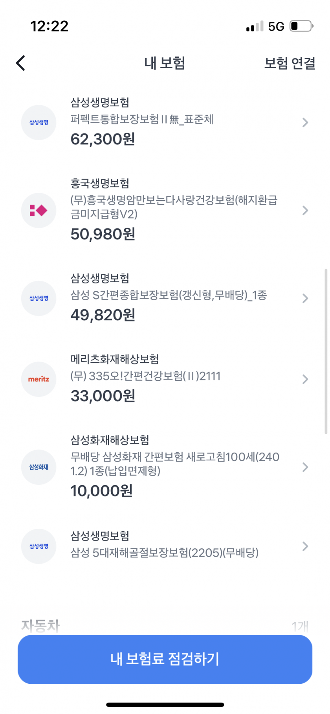Tap the 보험 연결 link
This screenshot has width=330, height=714.
point(290,63)
